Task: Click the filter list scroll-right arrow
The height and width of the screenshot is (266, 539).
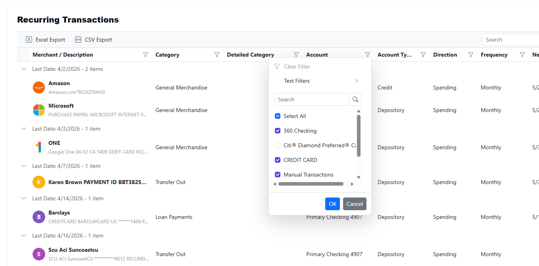Action: [x=352, y=184]
